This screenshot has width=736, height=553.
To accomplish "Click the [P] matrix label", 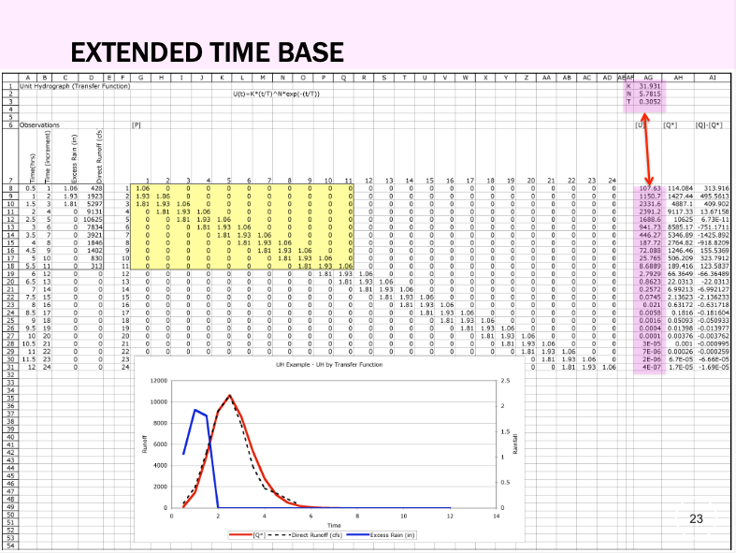I will click(137, 125).
